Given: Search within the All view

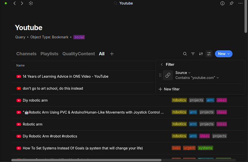Looking at the screenshot, I should coord(185,54).
